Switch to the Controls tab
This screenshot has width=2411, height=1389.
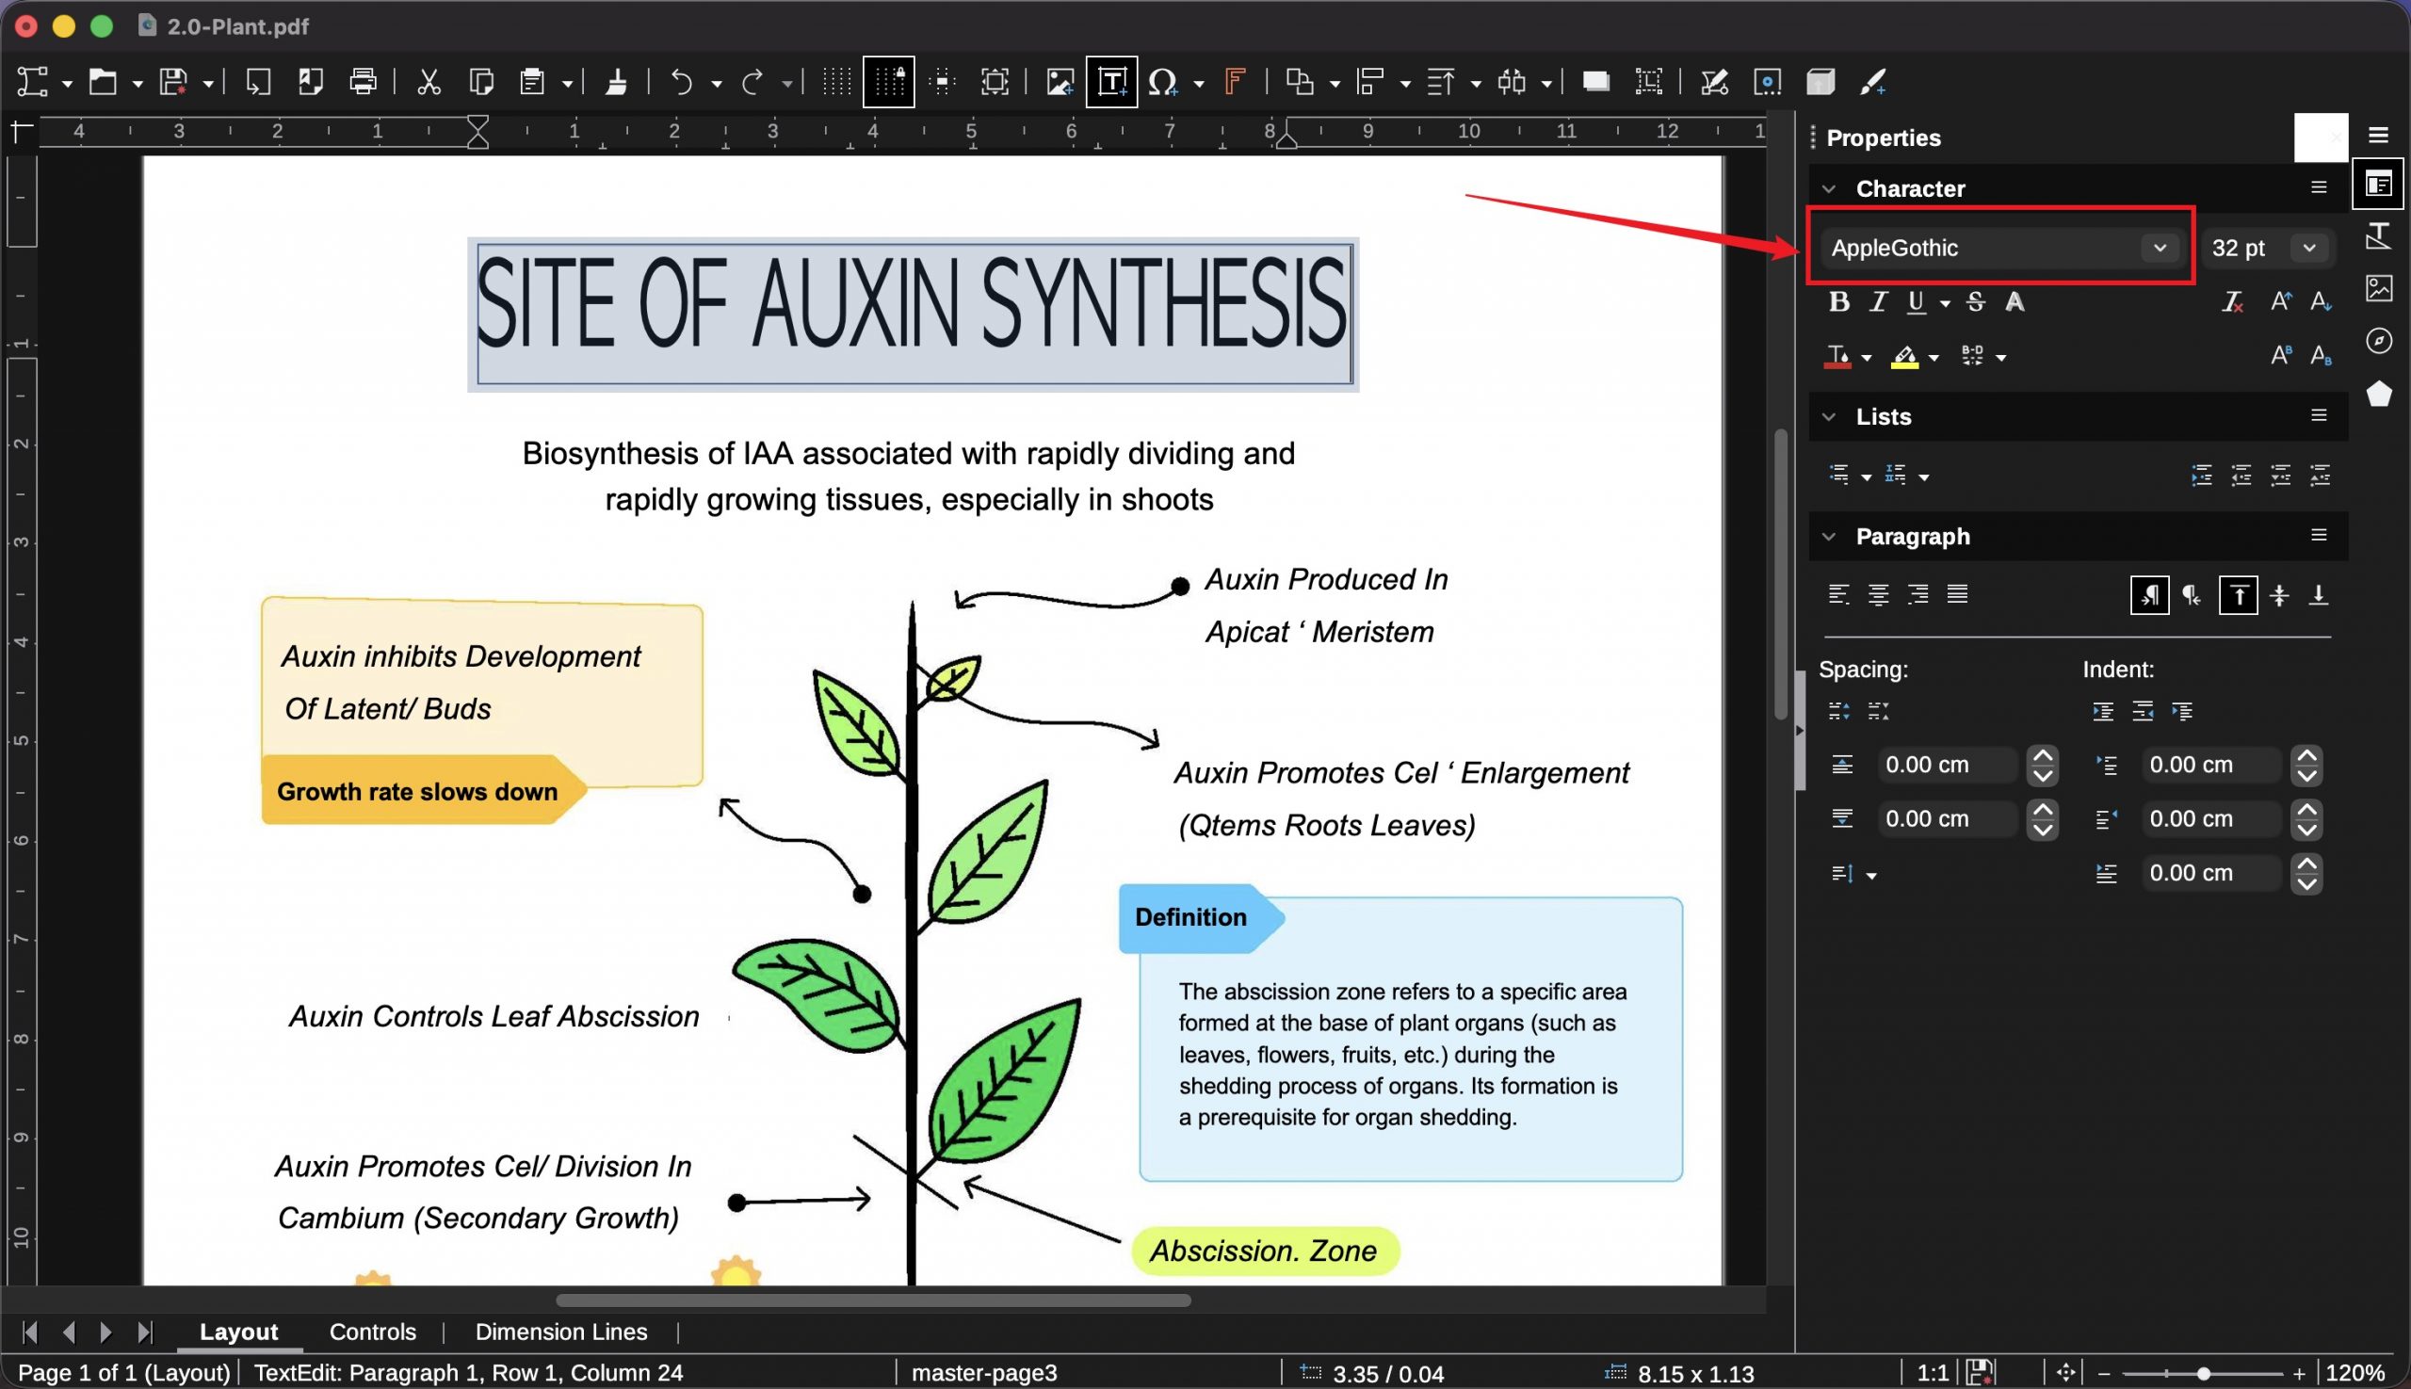[372, 1332]
